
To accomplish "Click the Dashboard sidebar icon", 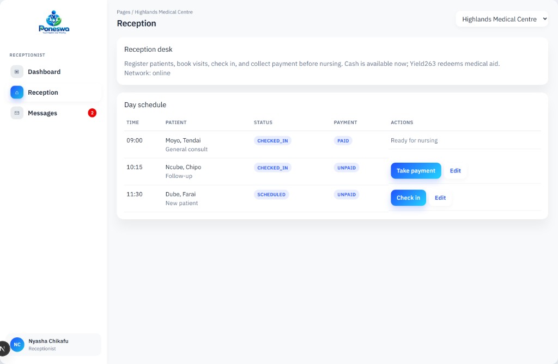I will [17, 72].
